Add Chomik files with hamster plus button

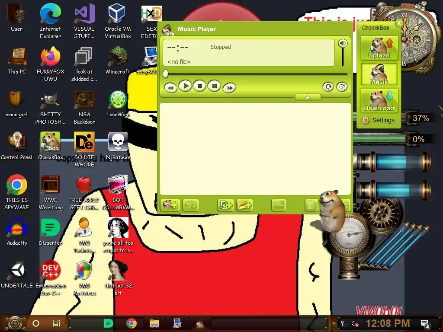click(170, 205)
